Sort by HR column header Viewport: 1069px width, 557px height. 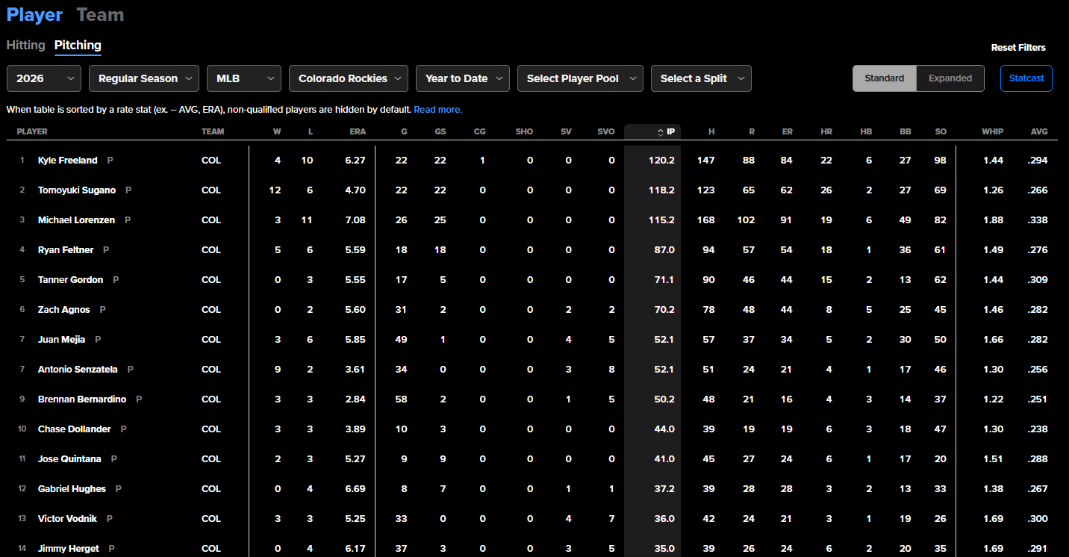(826, 132)
